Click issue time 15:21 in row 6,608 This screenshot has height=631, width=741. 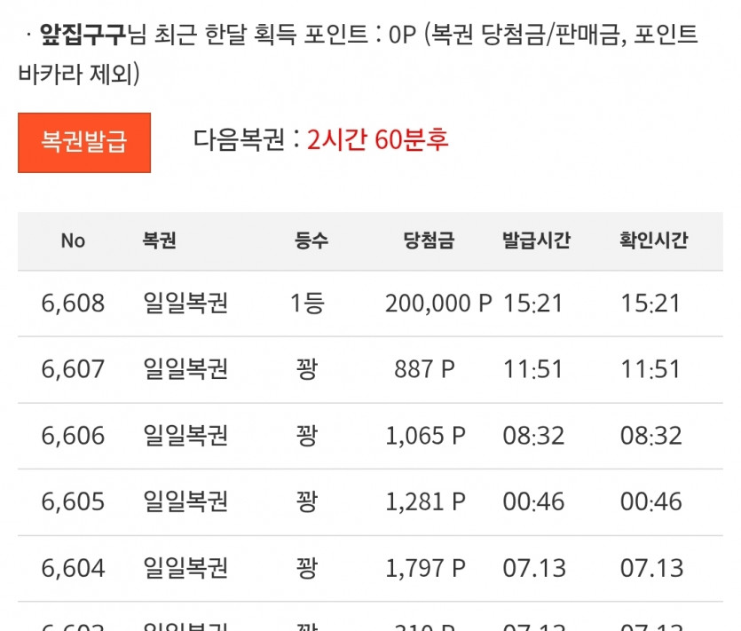coord(533,304)
